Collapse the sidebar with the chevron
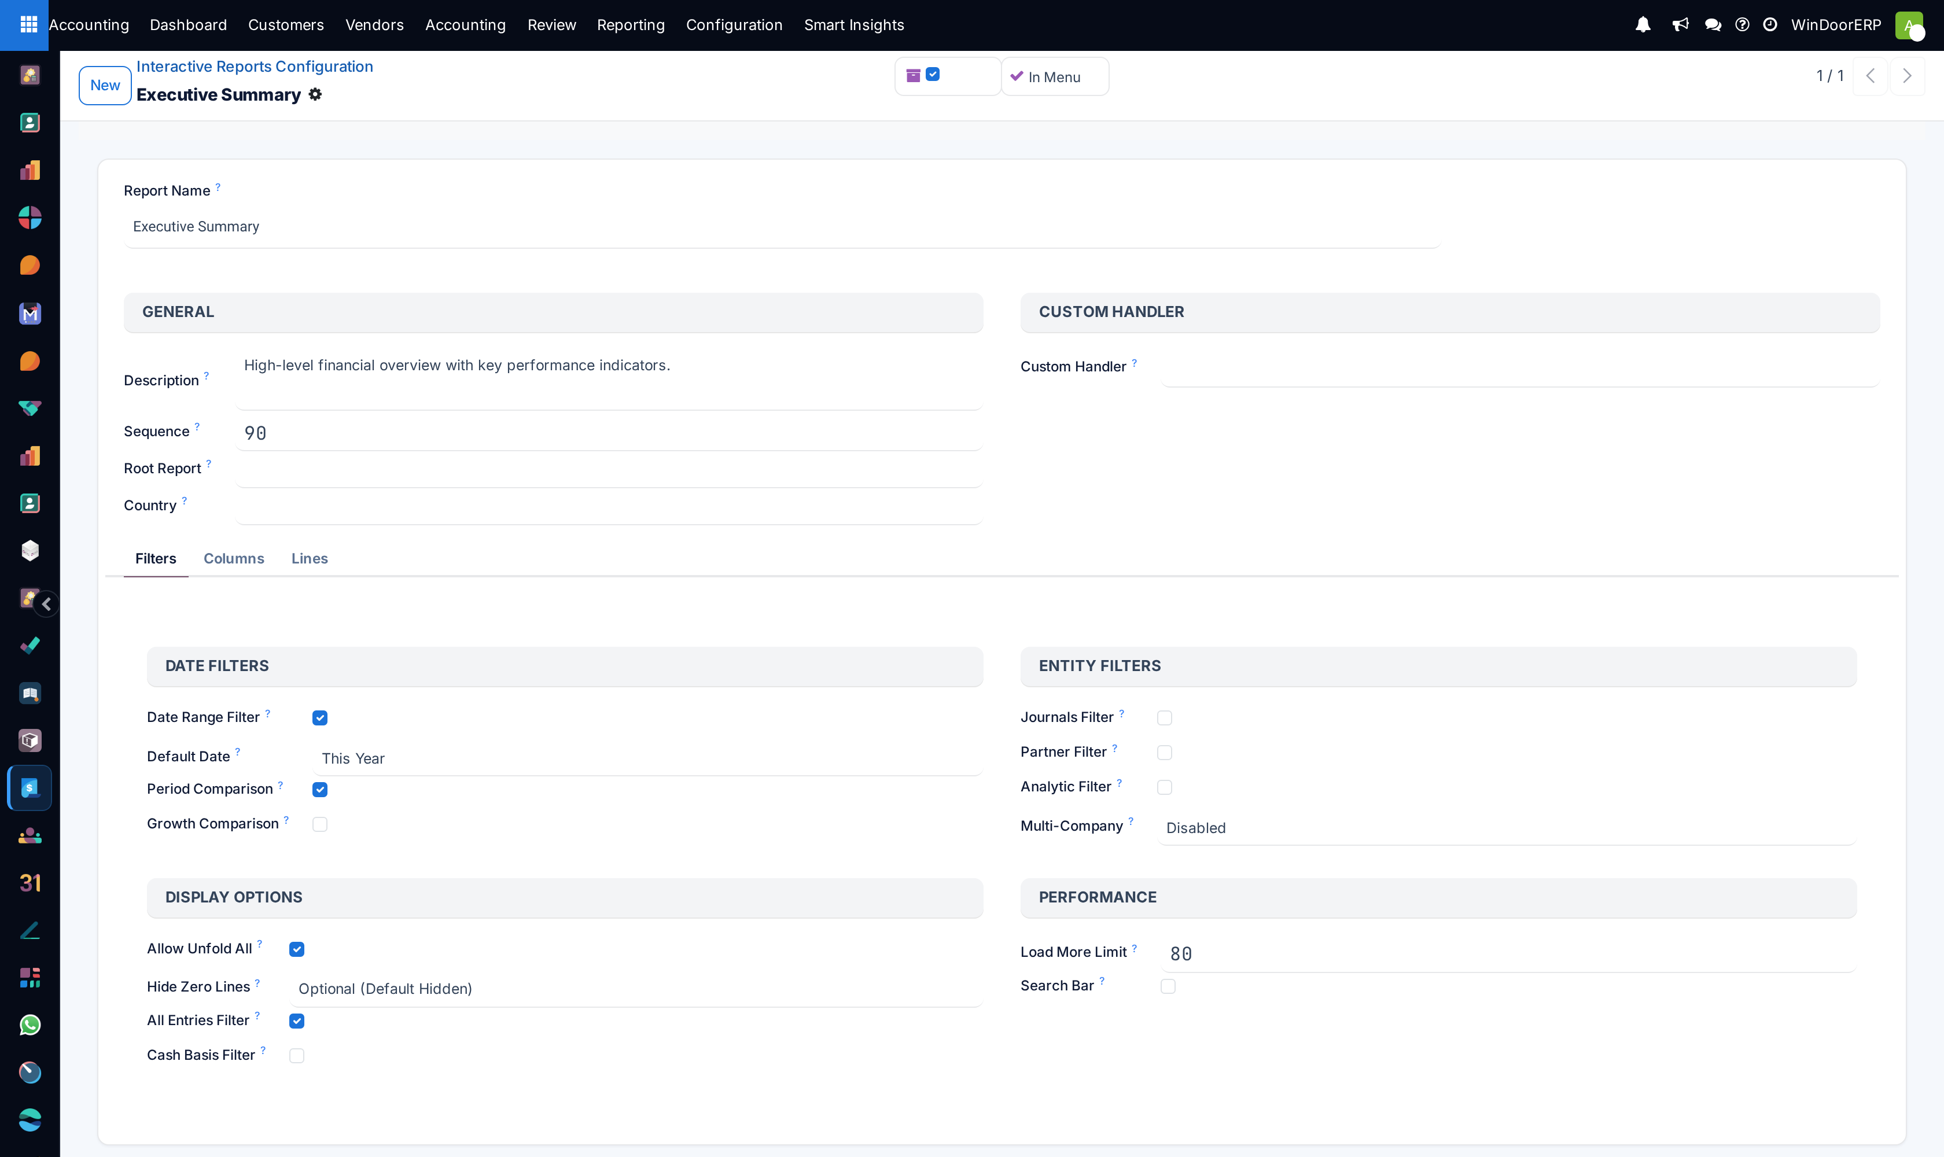Image resolution: width=1944 pixels, height=1157 pixels. (x=47, y=604)
